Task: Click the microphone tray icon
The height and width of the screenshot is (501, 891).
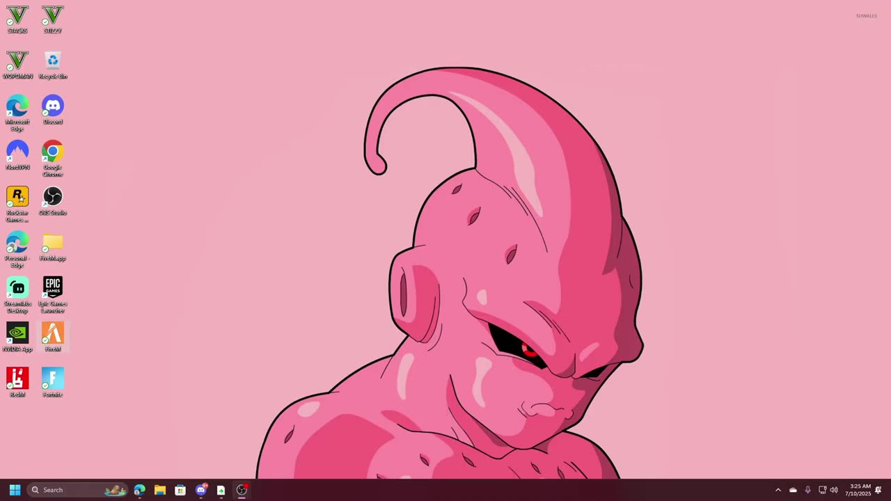Action: point(807,490)
